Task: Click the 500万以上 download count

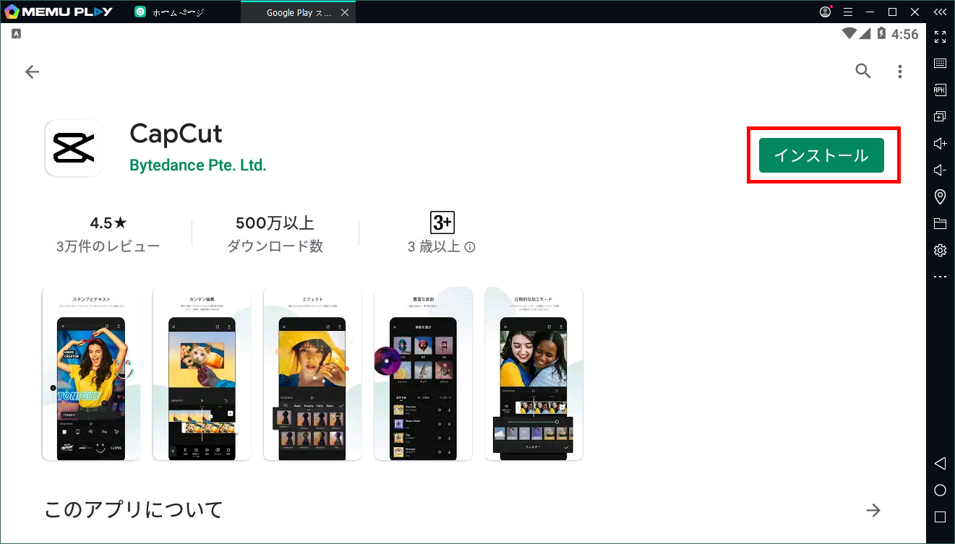Action: 275,223
